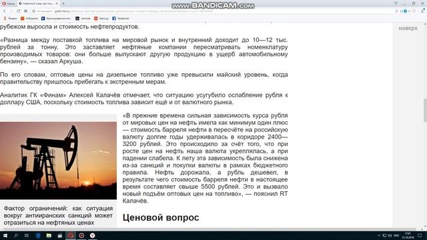Go back to the previous page

pyautogui.click(x=5, y=11)
